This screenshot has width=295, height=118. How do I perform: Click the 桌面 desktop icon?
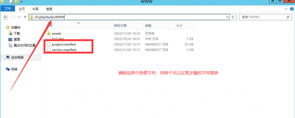click(11, 40)
